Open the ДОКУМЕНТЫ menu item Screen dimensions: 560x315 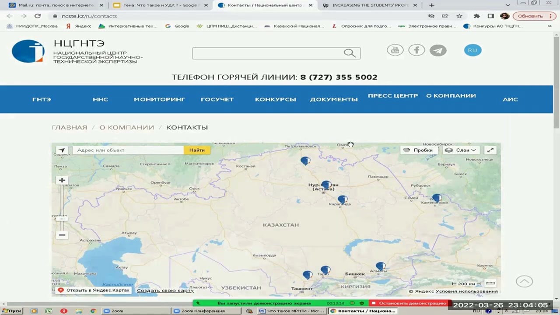click(x=334, y=99)
